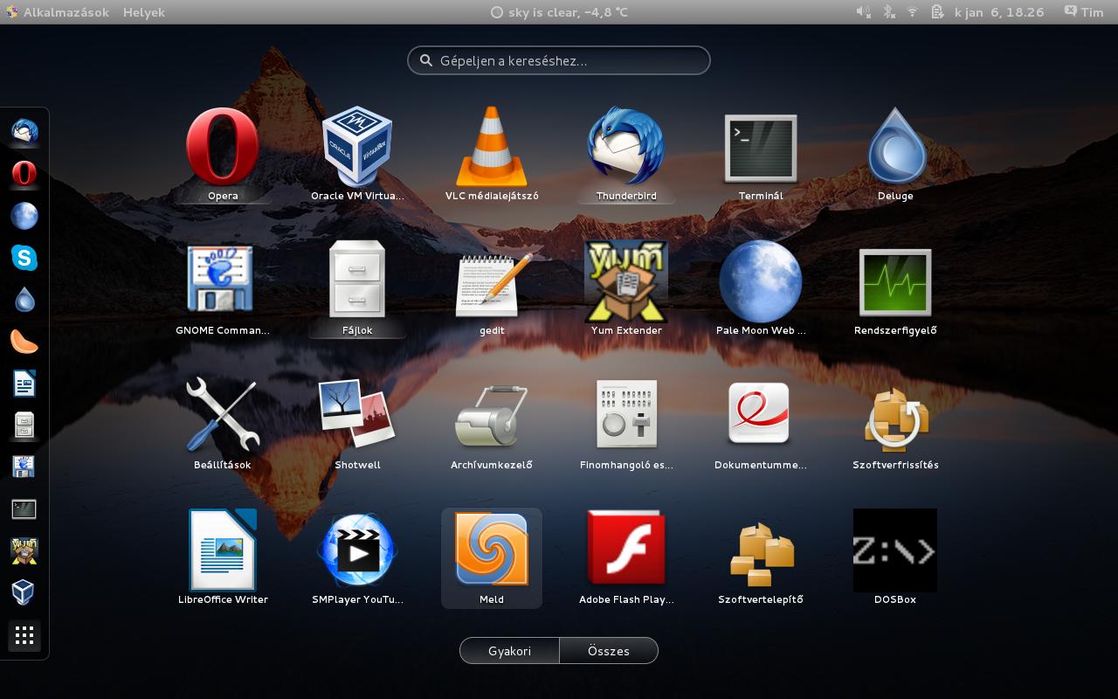Click Opera icon in the dock
The image size is (1118, 699).
click(x=24, y=174)
